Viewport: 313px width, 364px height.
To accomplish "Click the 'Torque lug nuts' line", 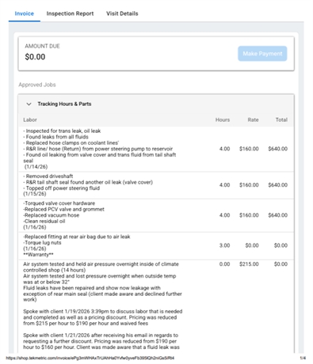I will tap(42, 243).
